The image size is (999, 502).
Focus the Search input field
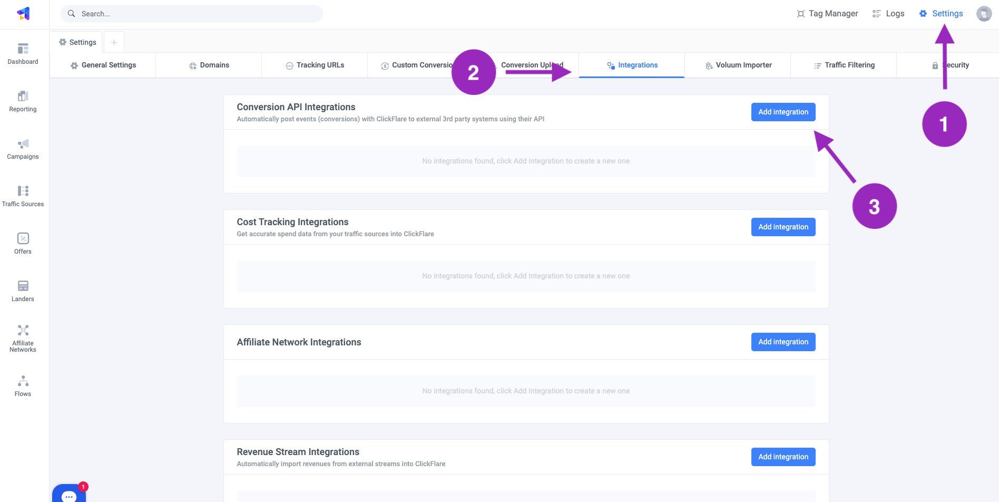(192, 14)
